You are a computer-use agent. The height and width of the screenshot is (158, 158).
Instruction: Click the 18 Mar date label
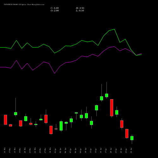(15, 150)
